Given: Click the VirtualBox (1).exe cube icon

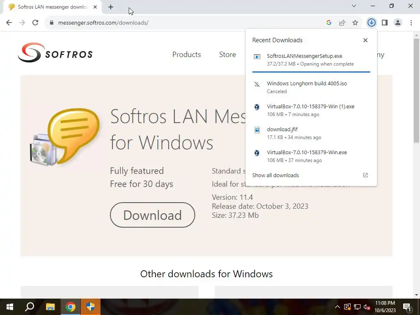Looking at the screenshot, I should pos(257,107).
